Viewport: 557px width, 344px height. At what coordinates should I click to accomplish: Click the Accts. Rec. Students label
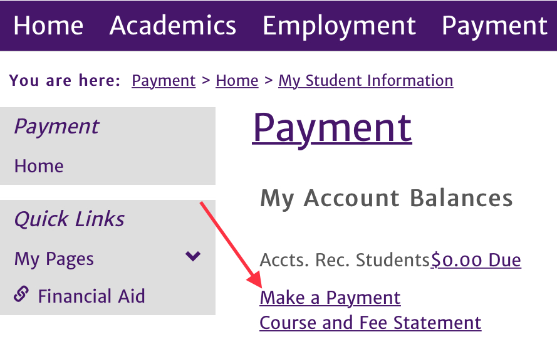point(345,260)
